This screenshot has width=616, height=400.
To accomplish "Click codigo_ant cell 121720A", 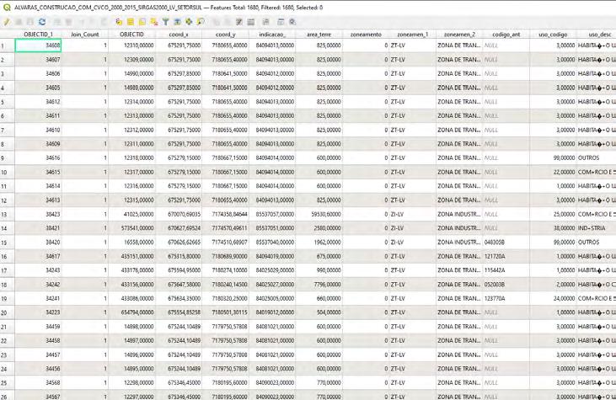I will tap(506, 256).
